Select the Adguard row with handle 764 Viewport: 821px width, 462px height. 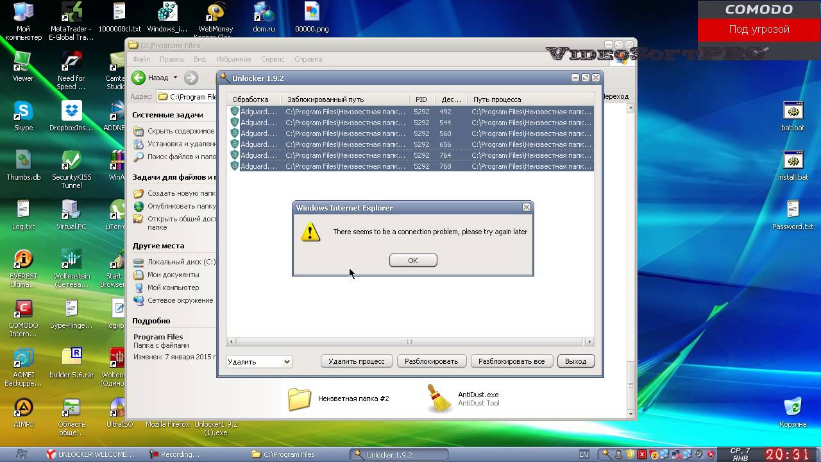point(411,155)
